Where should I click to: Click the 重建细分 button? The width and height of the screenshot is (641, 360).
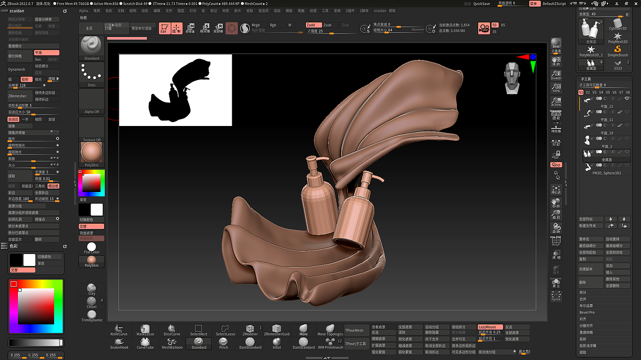(34, 46)
